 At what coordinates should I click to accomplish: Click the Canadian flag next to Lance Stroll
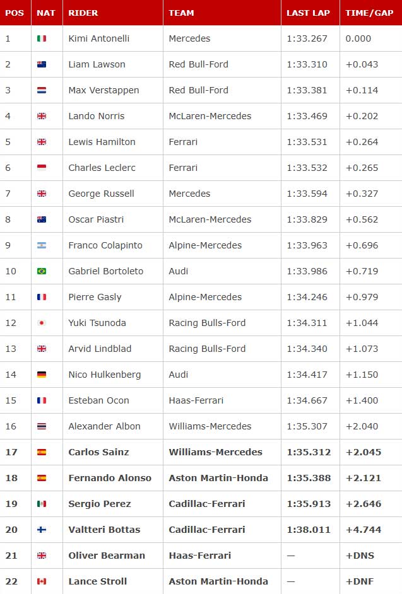coord(42,581)
